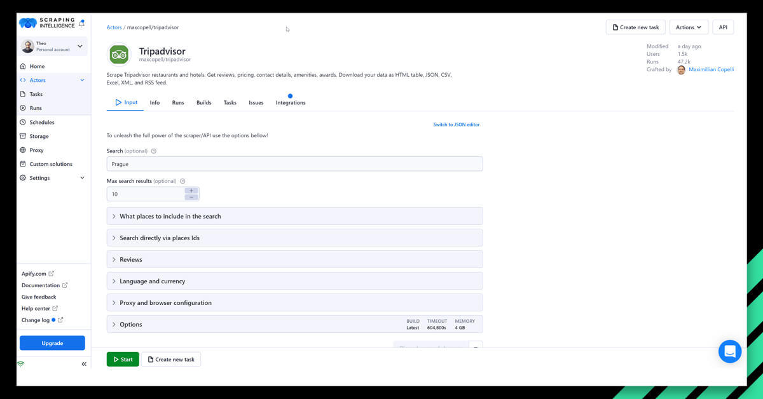Screen dimensions: 763x399
Task: Open Actors in the sidebar
Action: pyautogui.click(x=38, y=80)
